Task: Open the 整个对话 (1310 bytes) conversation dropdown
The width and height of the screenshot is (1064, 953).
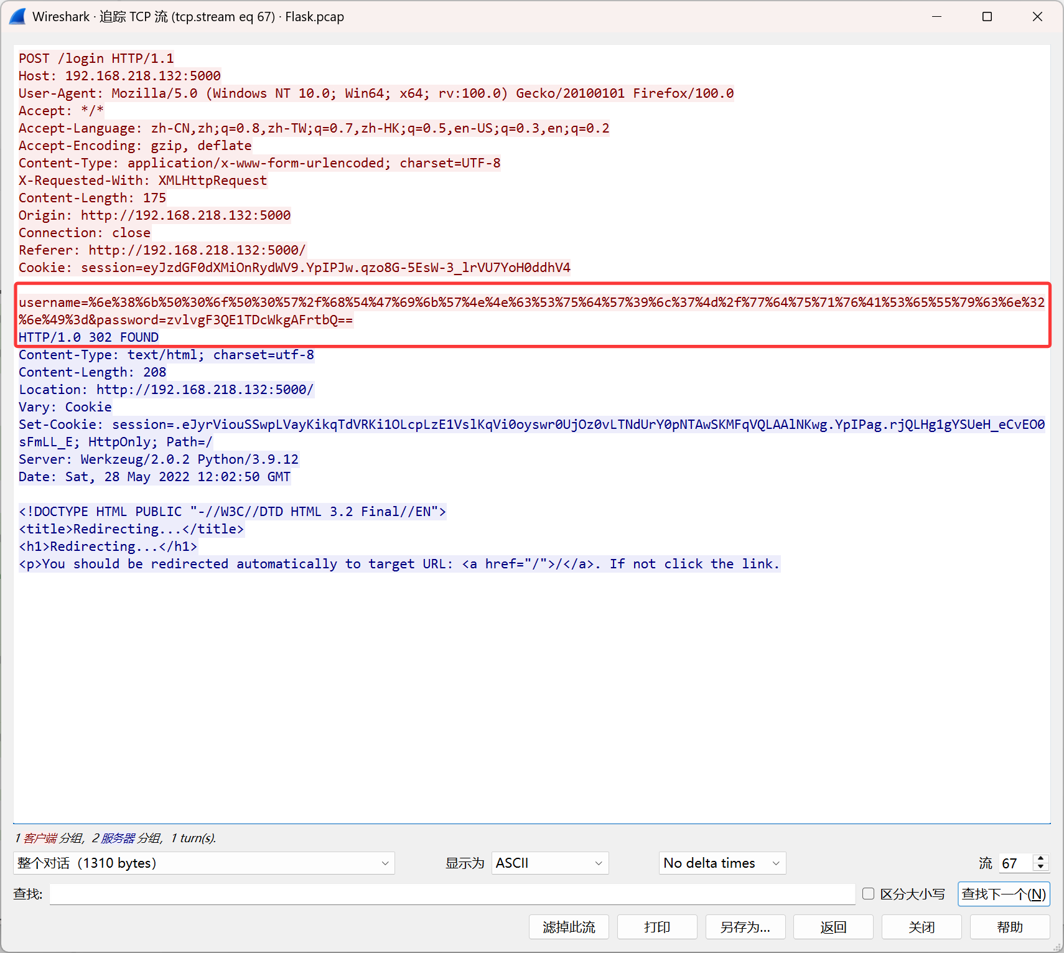Action: [204, 863]
